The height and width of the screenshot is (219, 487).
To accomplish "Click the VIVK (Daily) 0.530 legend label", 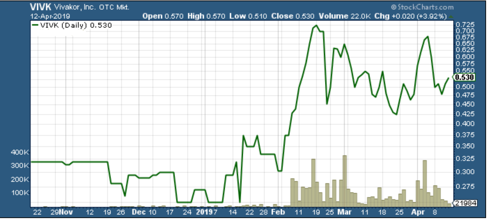I will pos(76,26).
